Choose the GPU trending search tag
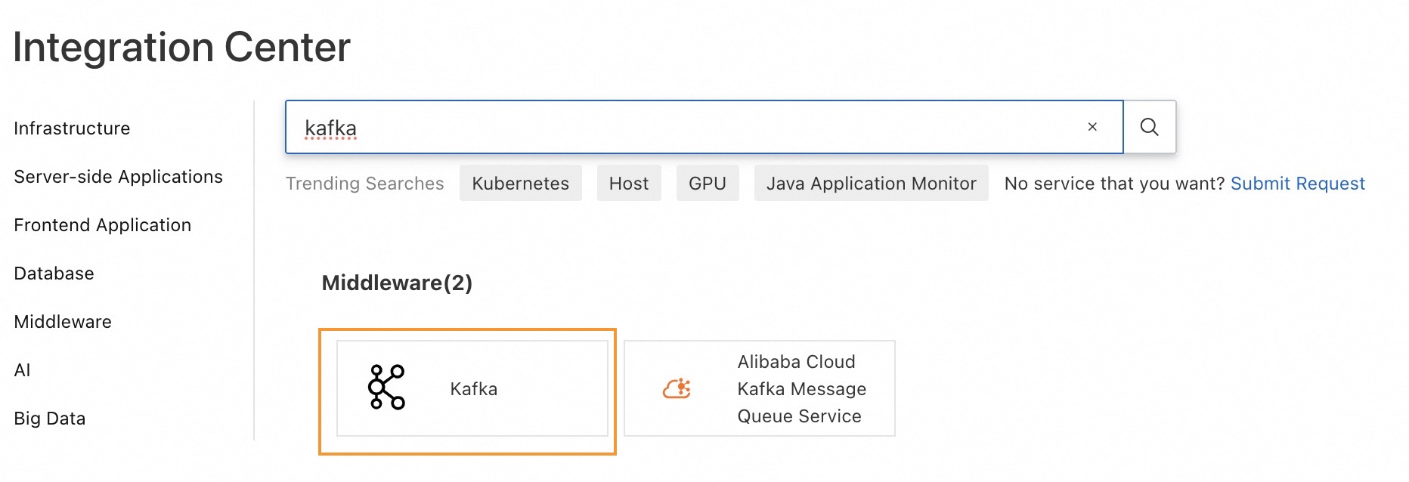This screenshot has width=1409, height=482. point(707,184)
